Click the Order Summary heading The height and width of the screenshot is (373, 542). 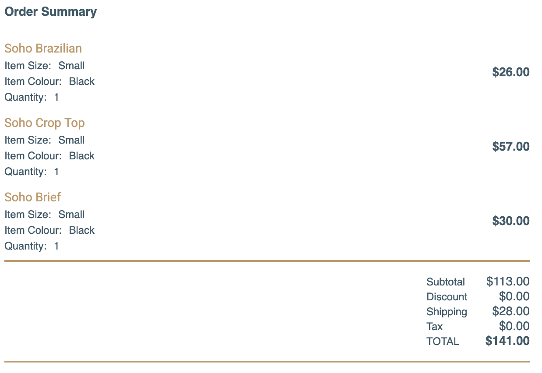point(50,12)
